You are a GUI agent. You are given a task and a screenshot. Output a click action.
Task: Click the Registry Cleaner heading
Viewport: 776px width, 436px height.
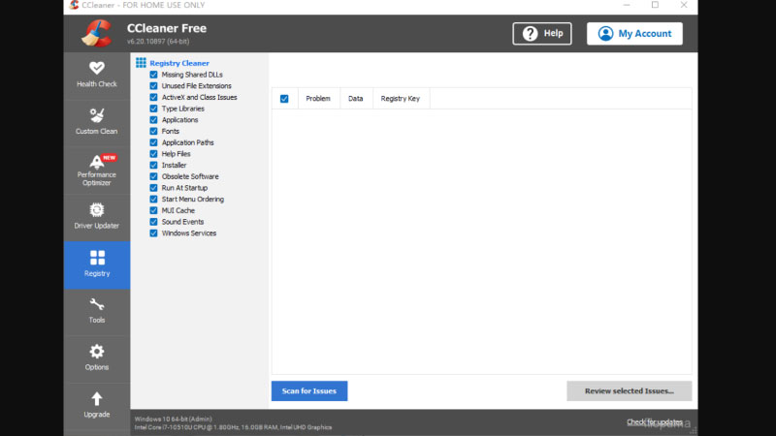(x=179, y=63)
